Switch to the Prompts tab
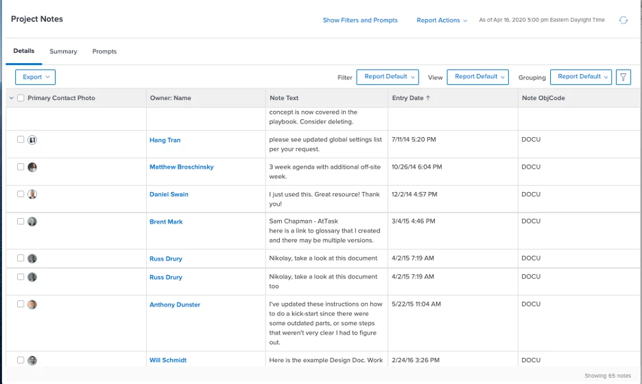The height and width of the screenshot is (384, 642). pos(104,51)
